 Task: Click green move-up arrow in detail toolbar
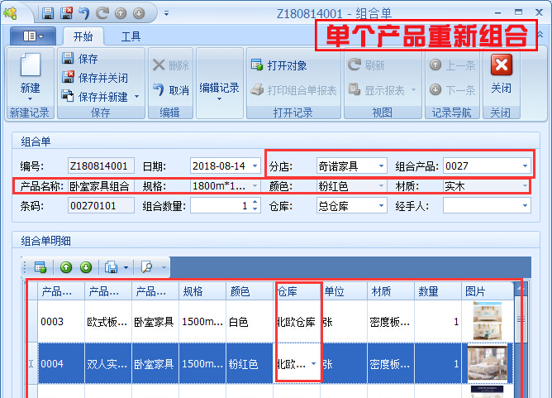(x=66, y=267)
